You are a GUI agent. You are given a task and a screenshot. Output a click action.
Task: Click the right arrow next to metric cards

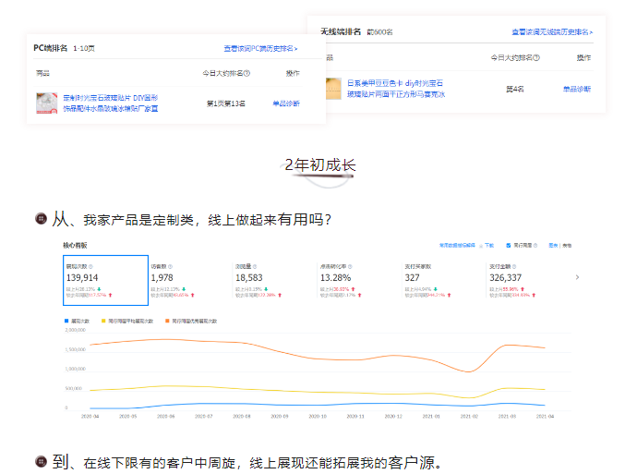(x=578, y=277)
